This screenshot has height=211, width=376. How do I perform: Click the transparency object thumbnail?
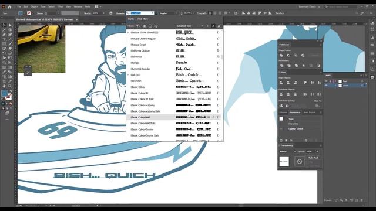pos(284,162)
